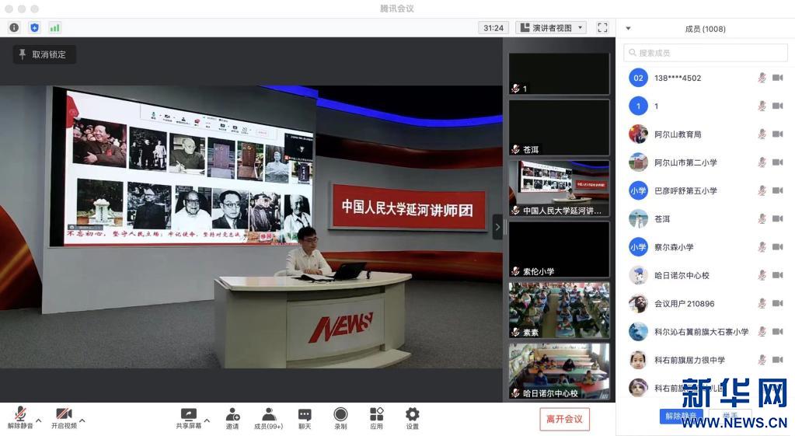Collapse the thumbnail strip with side arrow
Image resolution: width=795 pixels, height=436 pixels.
pos(497,227)
